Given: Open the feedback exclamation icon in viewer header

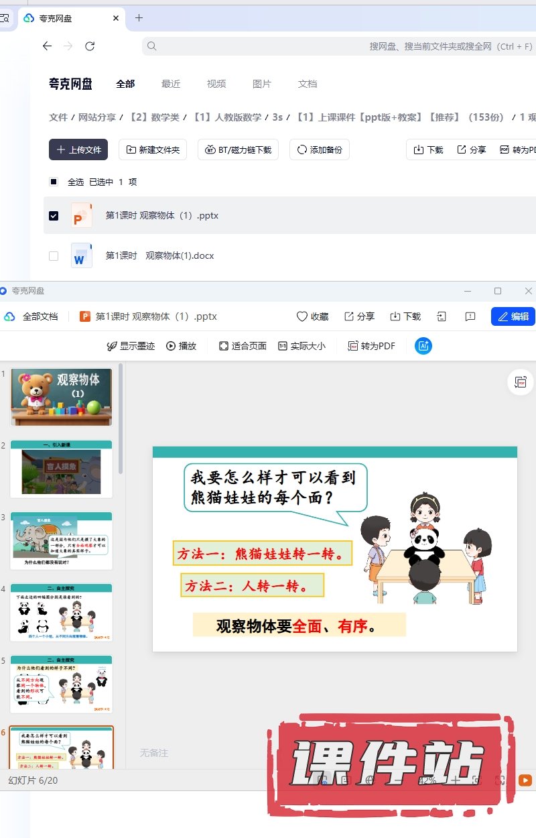Looking at the screenshot, I should 470,316.
